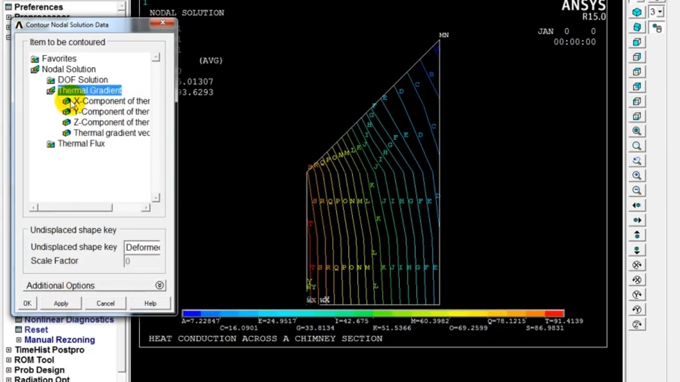This screenshot has width=680, height=382.
Task: Click the Cancel button in dialog
Action: click(x=105, y=303)
